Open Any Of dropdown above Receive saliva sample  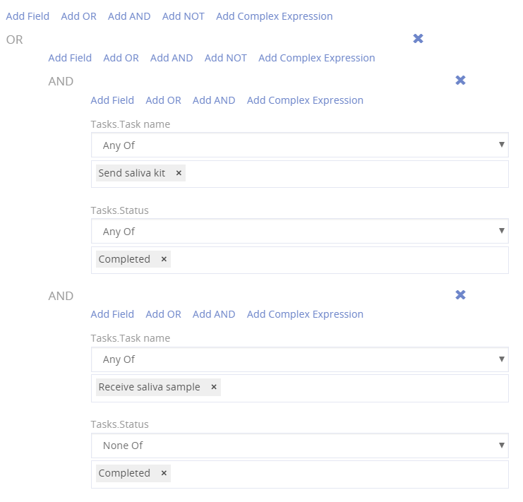tap(299, 359)
